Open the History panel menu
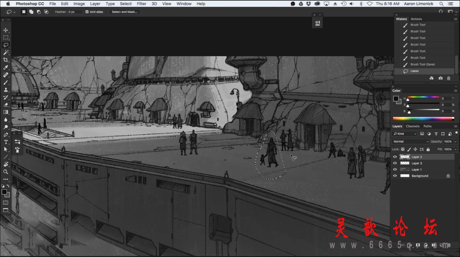This screenshot has width=460, height=257. (x=455, y=19)
